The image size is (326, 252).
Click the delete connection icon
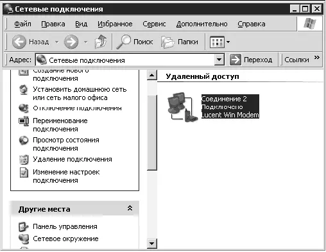click(x=24, y=160)
